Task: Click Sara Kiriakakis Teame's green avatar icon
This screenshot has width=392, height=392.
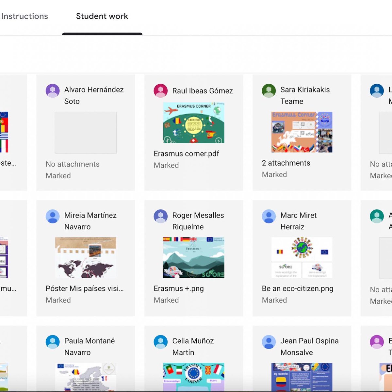Action: (x=269, y=90)
